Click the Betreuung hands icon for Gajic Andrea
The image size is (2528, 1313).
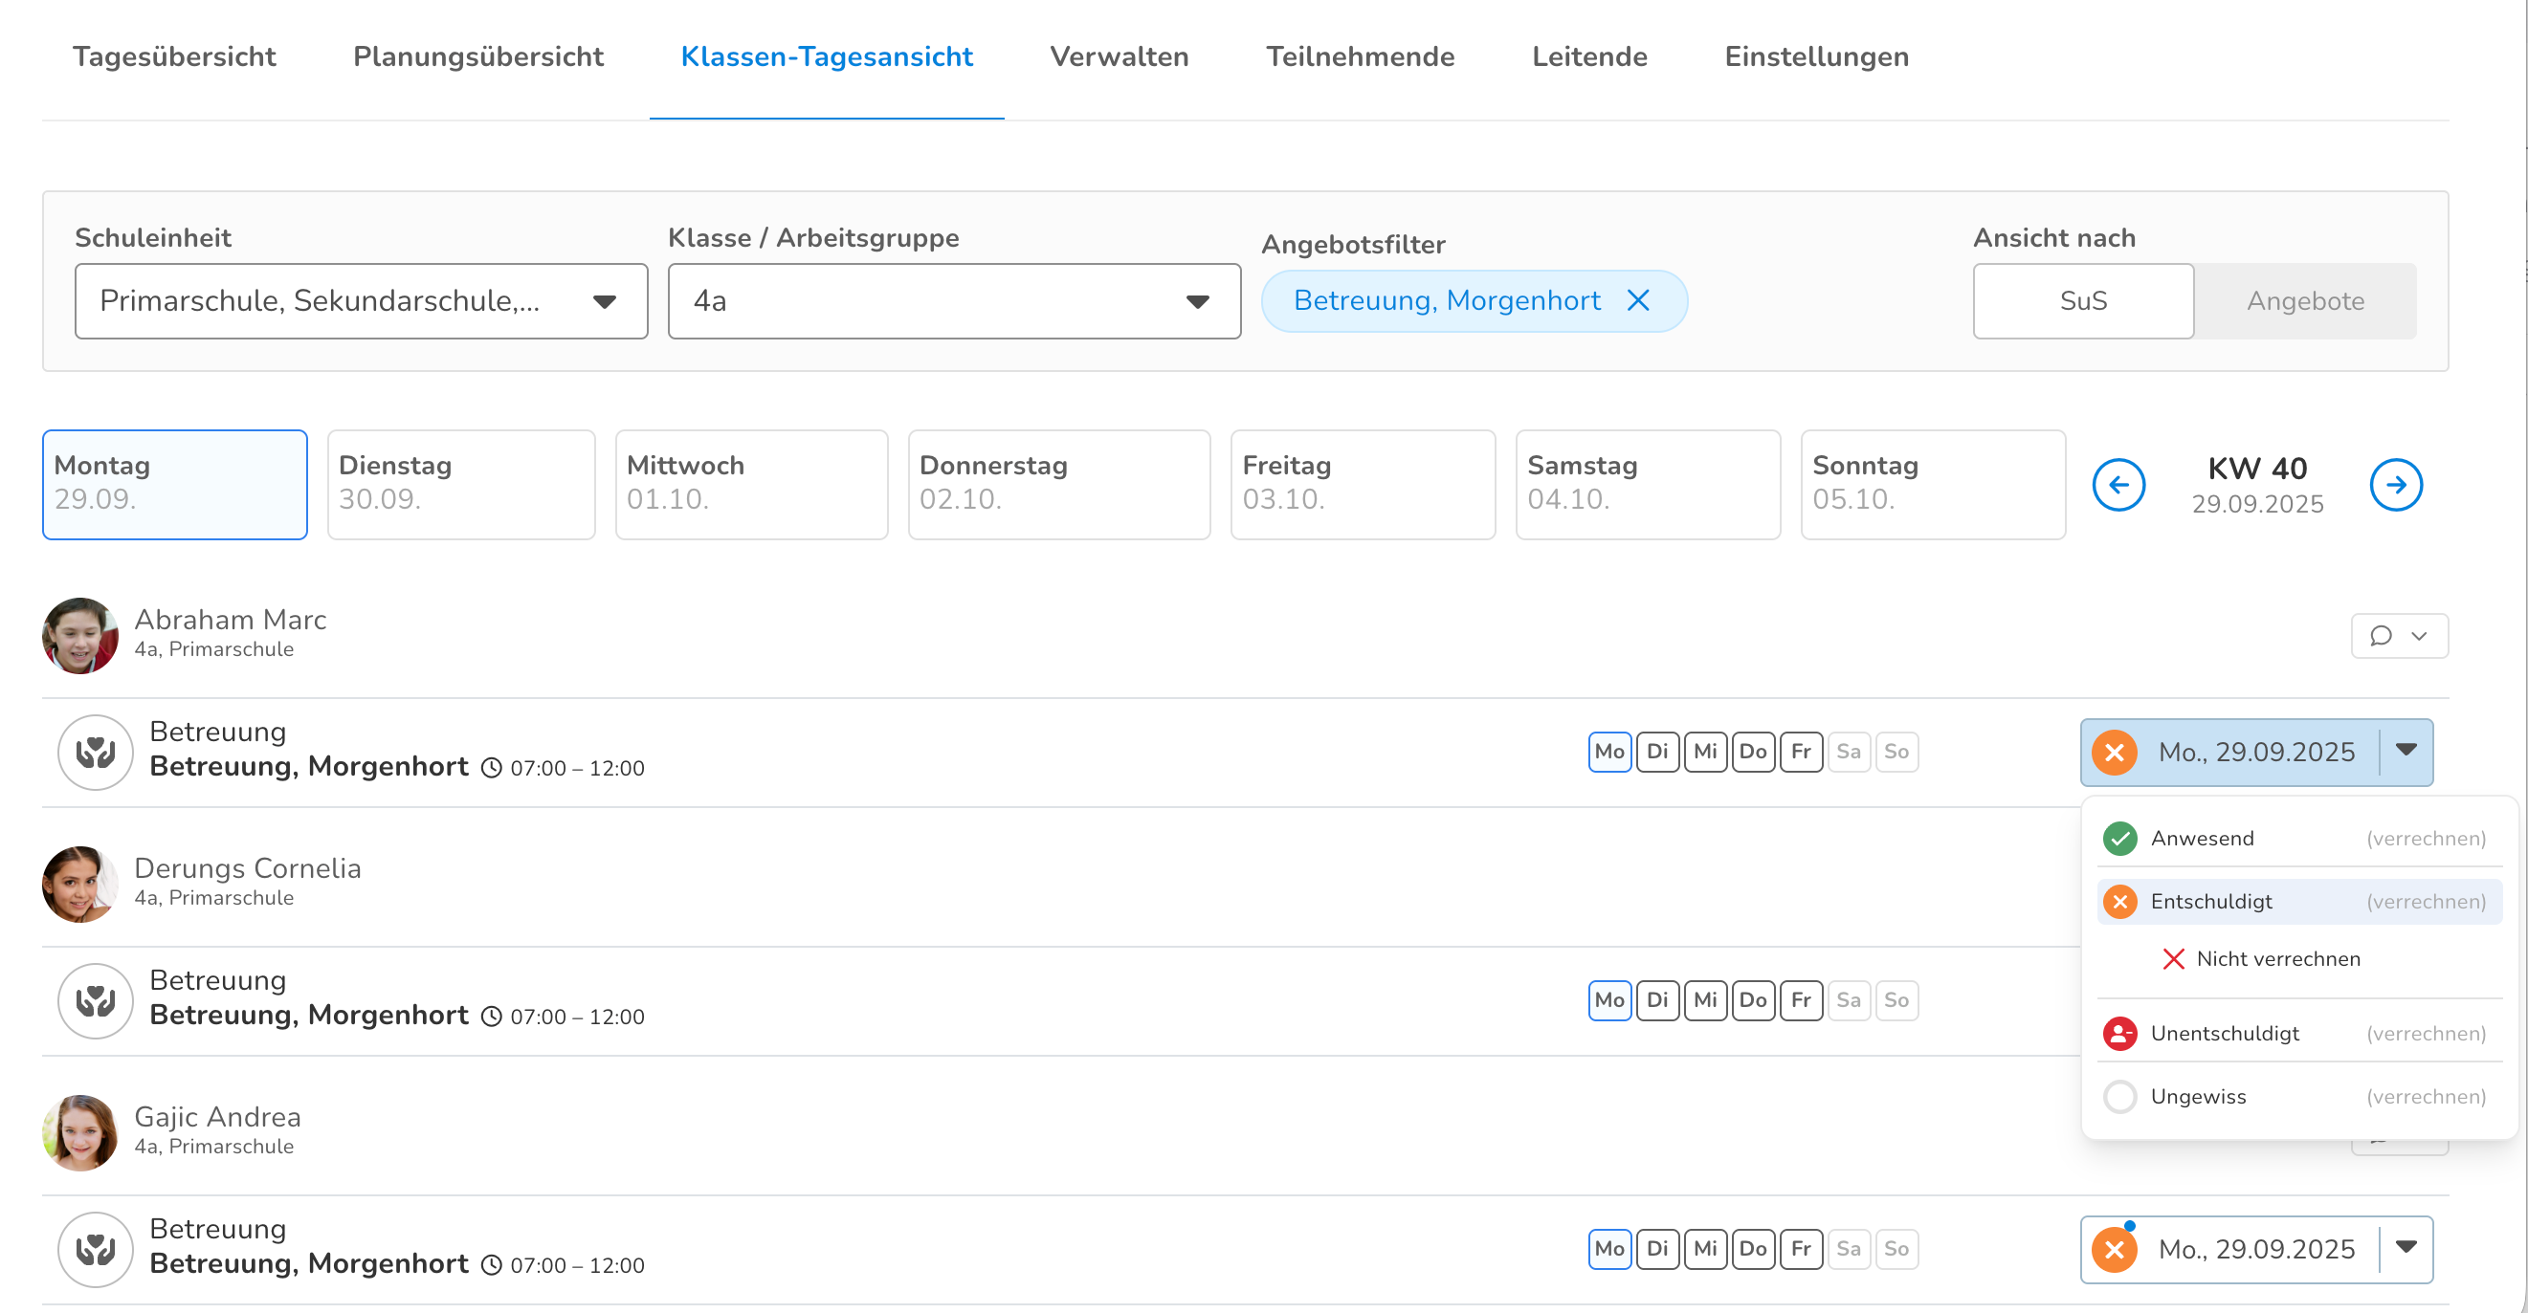(95, 1249)
